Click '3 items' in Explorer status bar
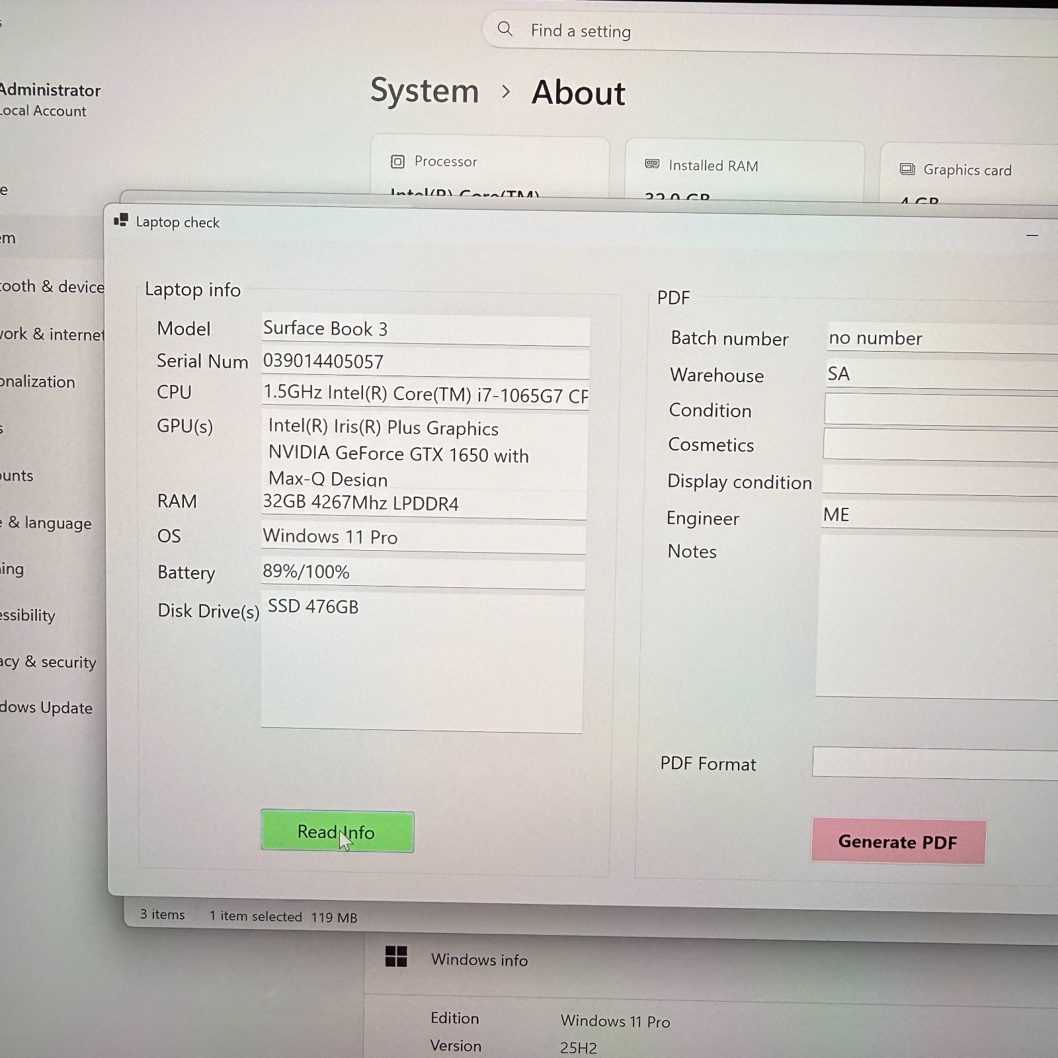The image size is (1058, 1058). (x=163, y=914)
